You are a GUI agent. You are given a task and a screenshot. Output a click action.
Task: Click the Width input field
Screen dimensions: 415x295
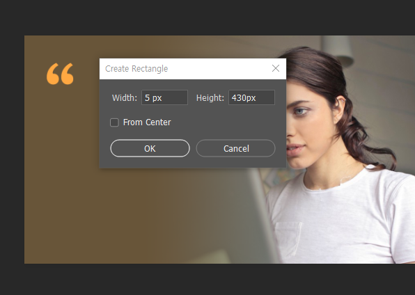point(164,97)
